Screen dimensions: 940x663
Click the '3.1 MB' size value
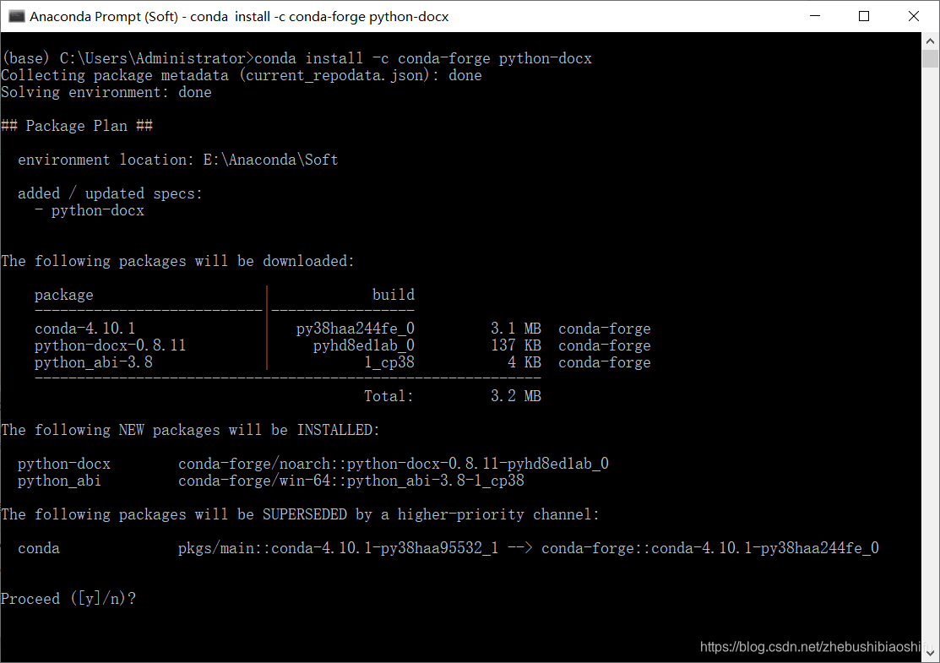tap(516, 329)
